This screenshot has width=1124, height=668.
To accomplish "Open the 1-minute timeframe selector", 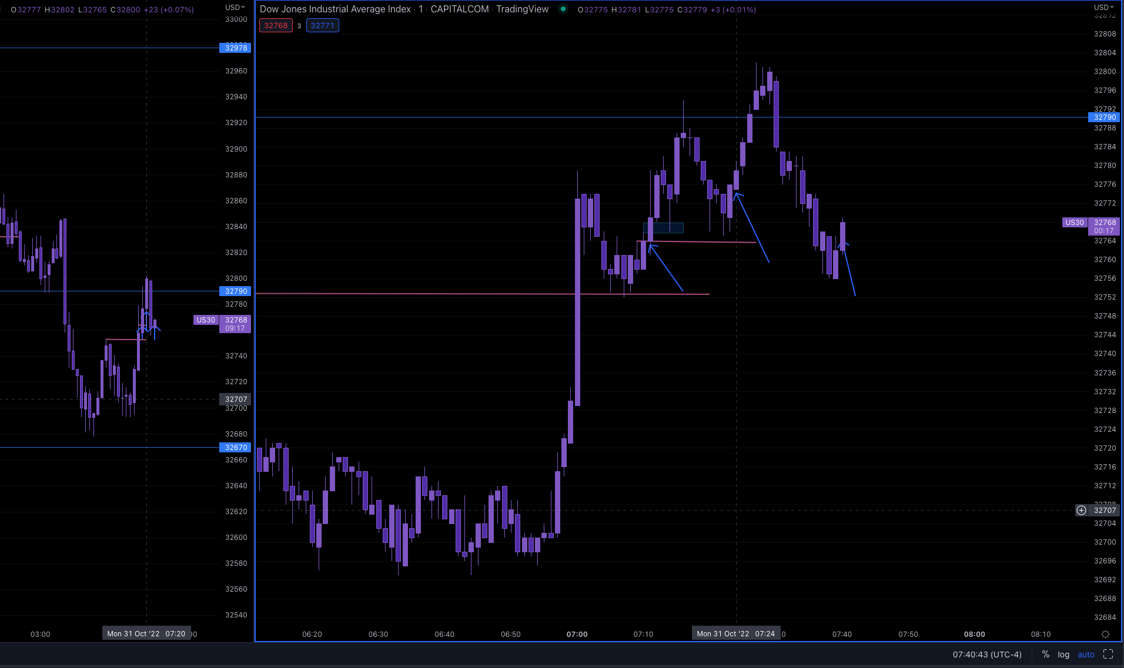I will [x=421, y=9].
